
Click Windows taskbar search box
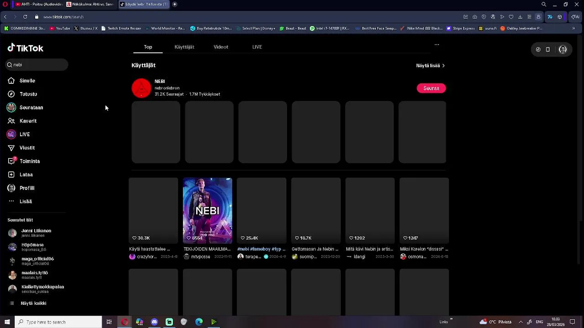click(58, 322)
